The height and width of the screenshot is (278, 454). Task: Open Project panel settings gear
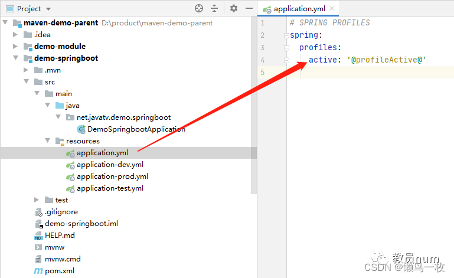click(234, 8)
